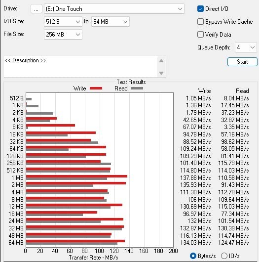Screen dimensions: 259x262
Task: Click the red write bar for 1 MB
Action: [x=76, y=176]
